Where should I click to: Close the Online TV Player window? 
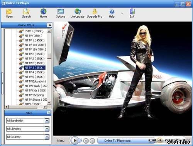pyautogui.click(x=188, y=4)
